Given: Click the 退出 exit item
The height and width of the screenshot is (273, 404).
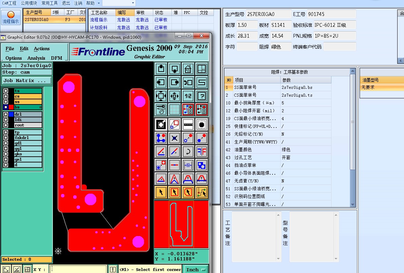Looking at the screenshot, I should pos(66,3).
